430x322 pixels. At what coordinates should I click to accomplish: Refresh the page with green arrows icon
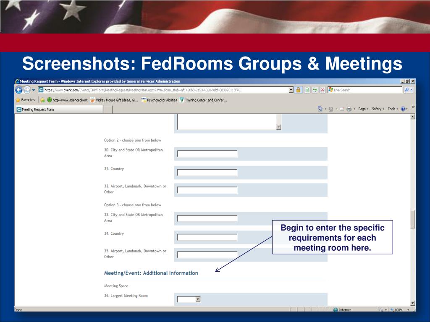pos(315,90)
